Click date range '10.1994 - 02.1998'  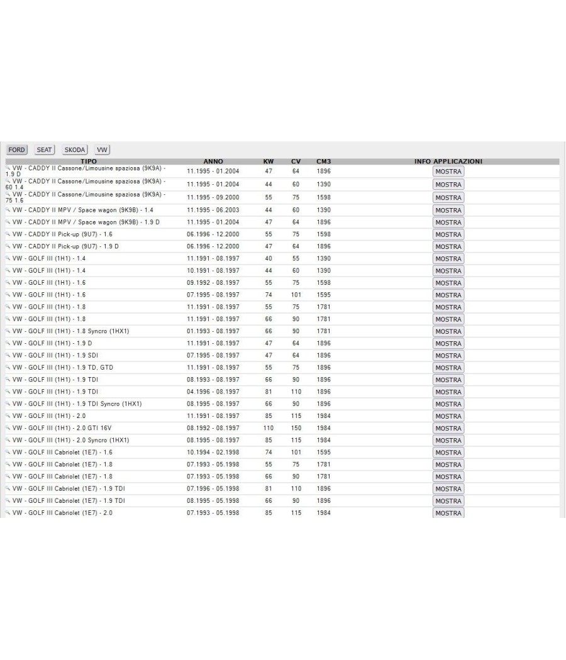(x=213, y=453)
